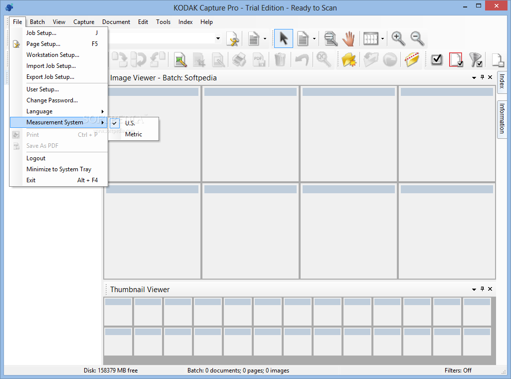Viewport: 511px width, 379px height.
Task: Open dropdown arrow beside document page icon
Action: point(265,39)
